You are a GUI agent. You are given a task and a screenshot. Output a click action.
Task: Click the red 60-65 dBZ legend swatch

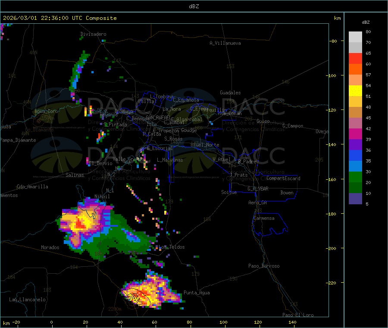tap(355, 58)
